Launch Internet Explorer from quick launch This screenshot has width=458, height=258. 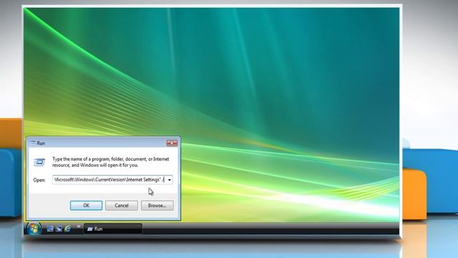[67, 229]
